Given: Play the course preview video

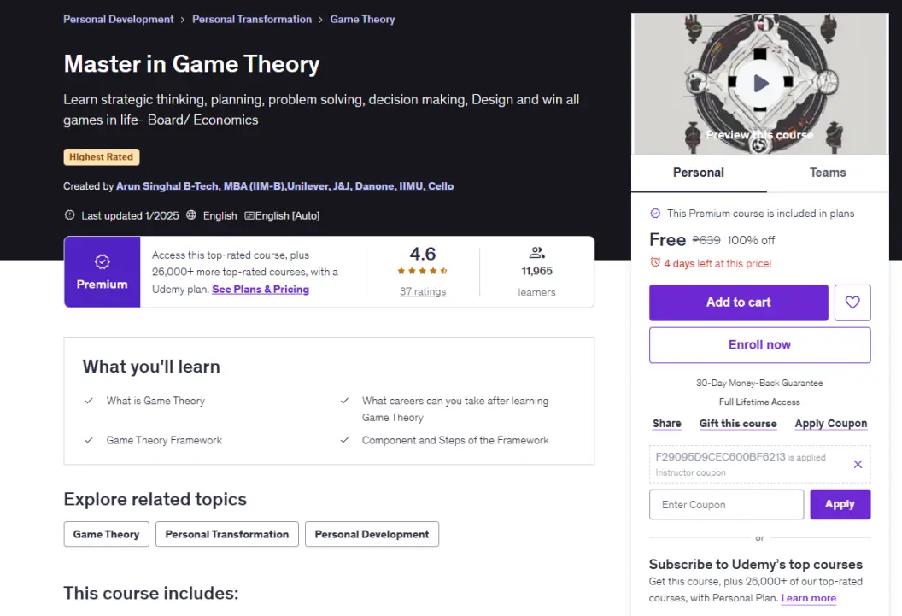Looking at the screenshot, I should coord(760,84).
